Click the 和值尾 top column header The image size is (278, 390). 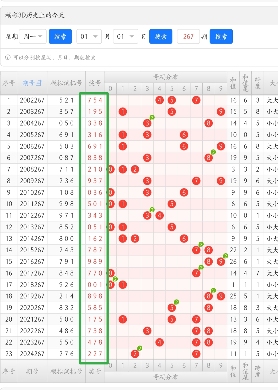(245, 83)
